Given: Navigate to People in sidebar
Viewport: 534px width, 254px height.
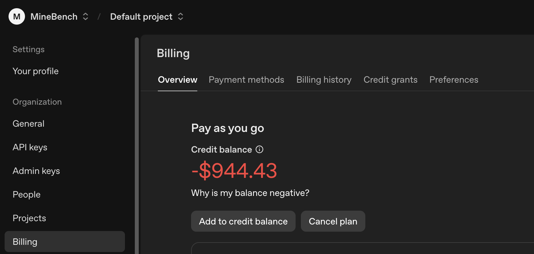Looking at the screenshot, I should point(27,195).
